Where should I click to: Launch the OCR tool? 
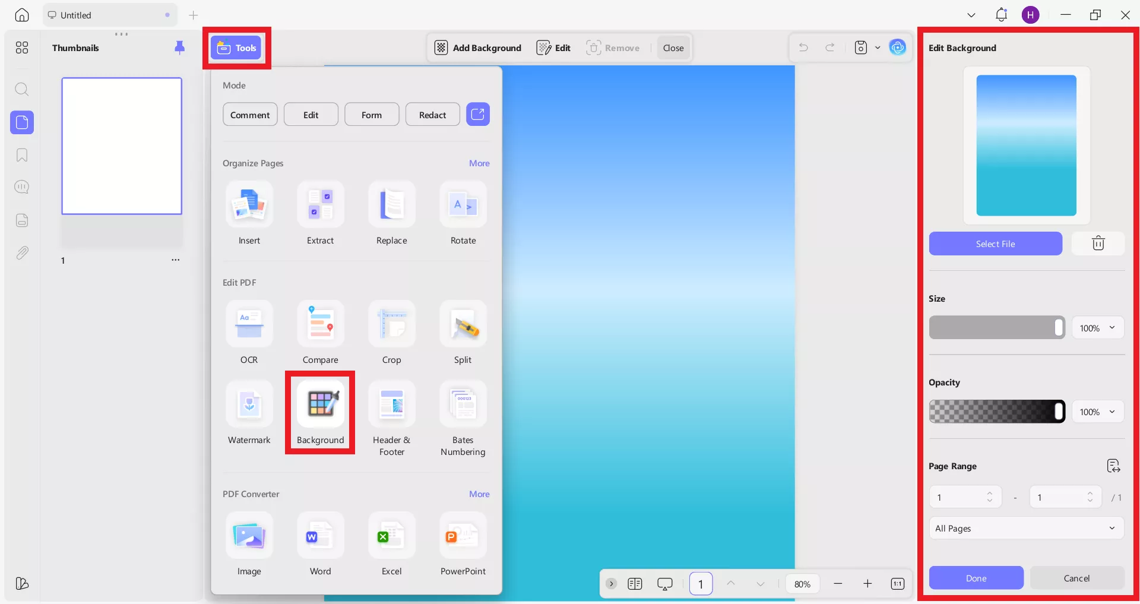pyautogui.click(x=249, y=333)
